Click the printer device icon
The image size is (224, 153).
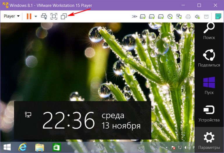point(188,17)
